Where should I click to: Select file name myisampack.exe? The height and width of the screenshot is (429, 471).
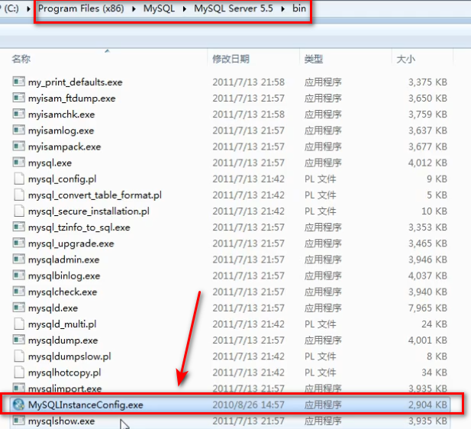point(65,147)
